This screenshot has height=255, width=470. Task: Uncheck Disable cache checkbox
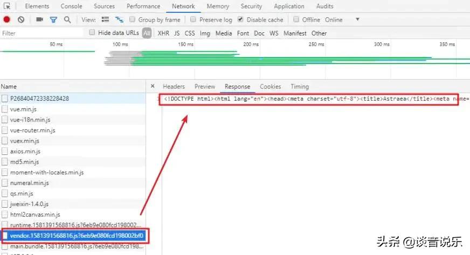240,19
